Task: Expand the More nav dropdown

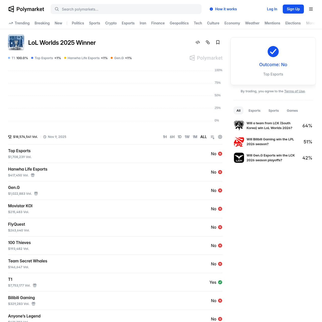Action: tap(310, 23)
